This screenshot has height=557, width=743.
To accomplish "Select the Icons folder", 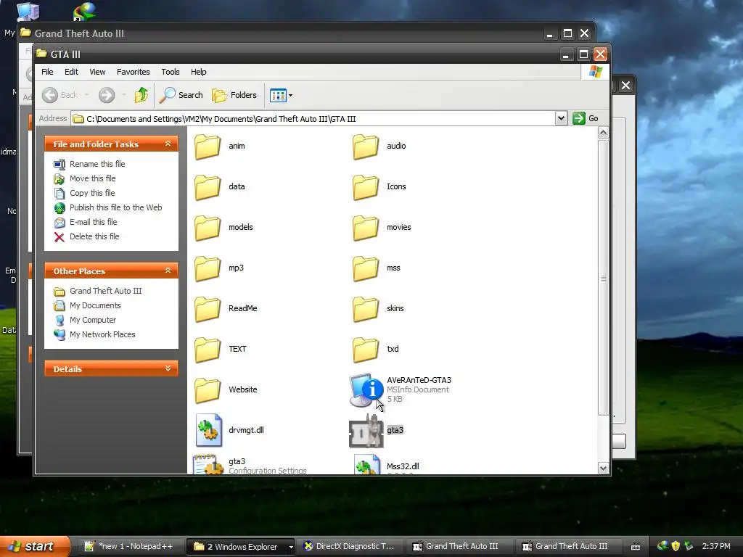I will (x=366, y=187).
